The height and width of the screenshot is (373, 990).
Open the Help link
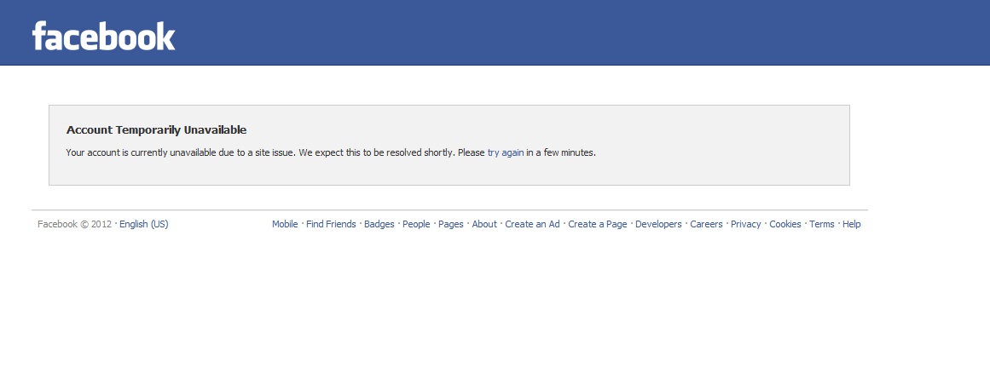click(x=852, y=225)
